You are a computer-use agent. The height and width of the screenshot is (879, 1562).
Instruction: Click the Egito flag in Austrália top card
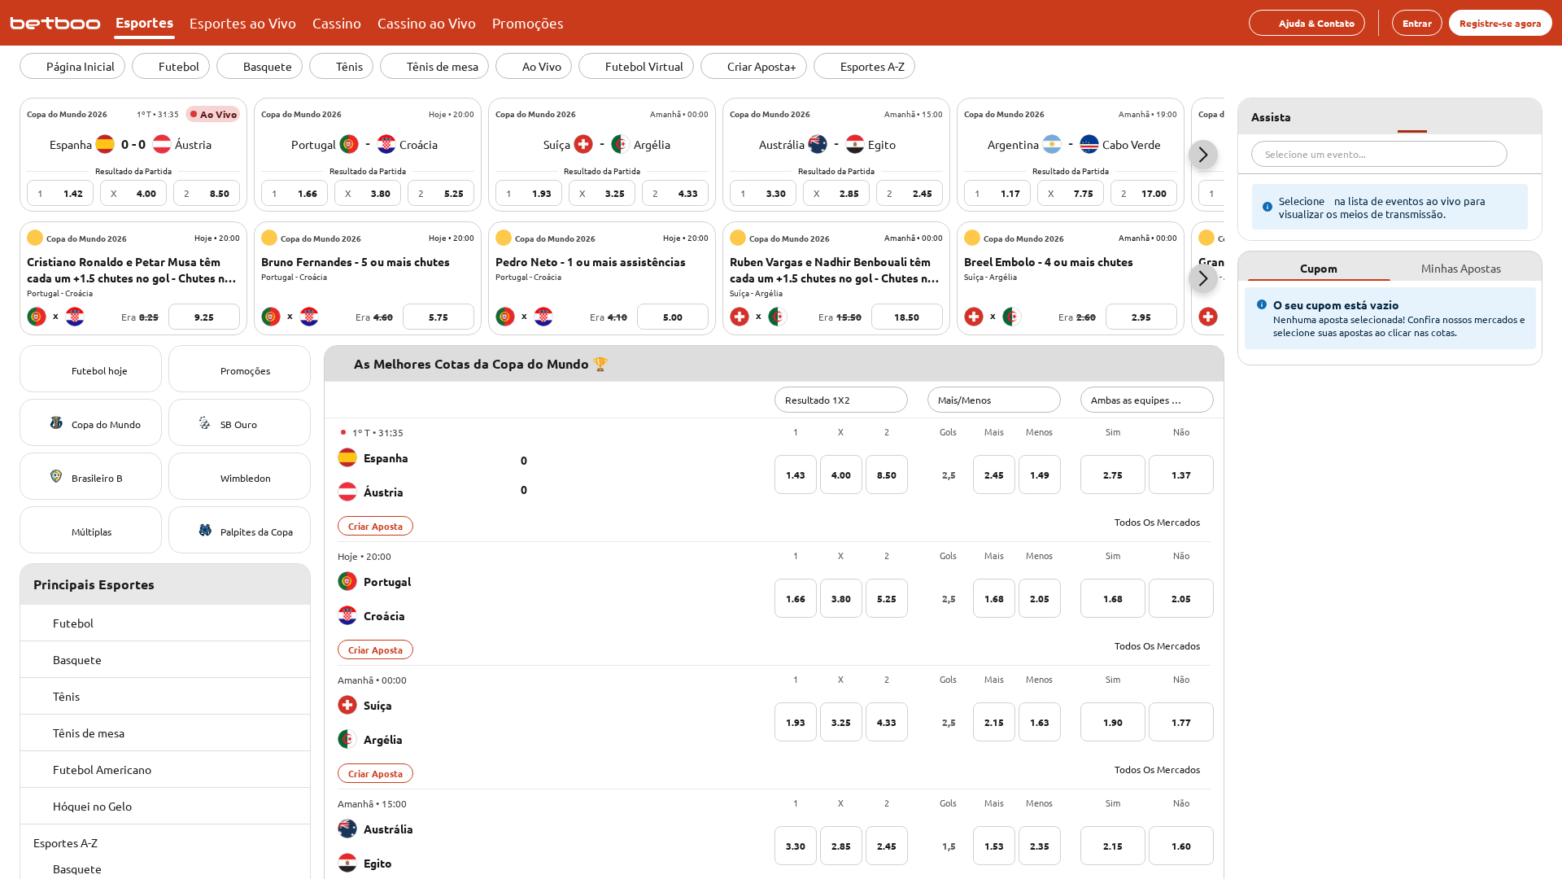pos(855,144)
